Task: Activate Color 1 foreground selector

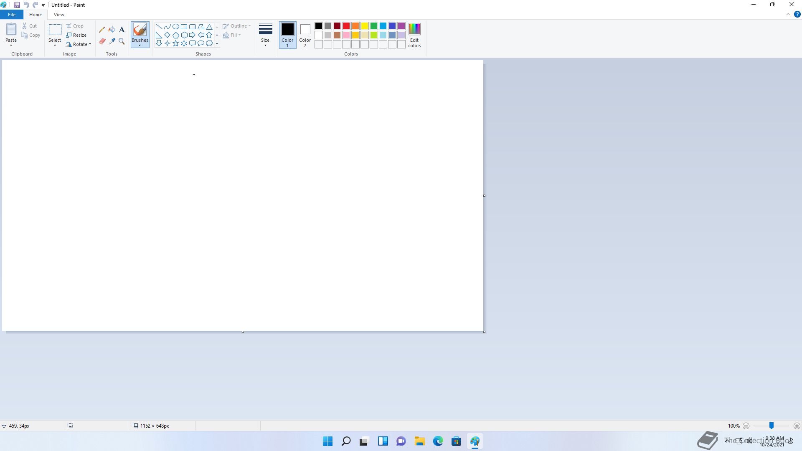Action: pyautogui.click(x=287, y=35)
